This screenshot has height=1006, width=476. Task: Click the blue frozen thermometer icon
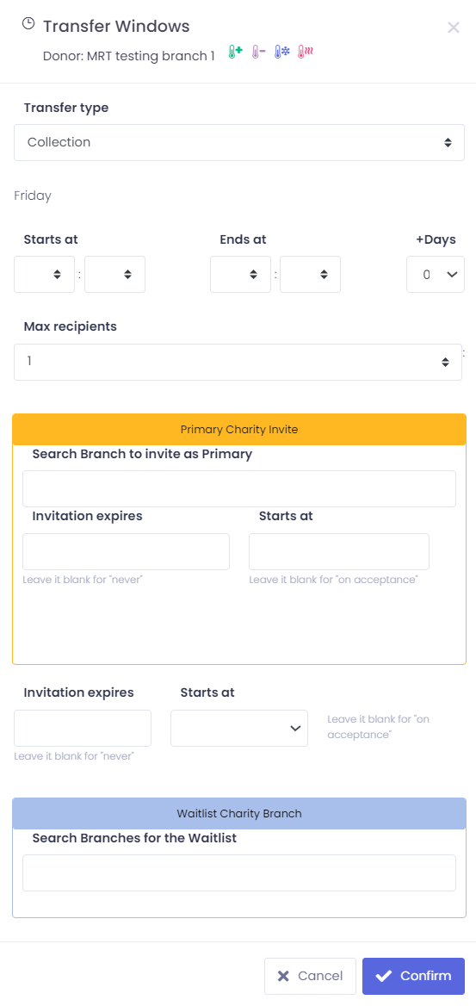(x=281, y=53)
